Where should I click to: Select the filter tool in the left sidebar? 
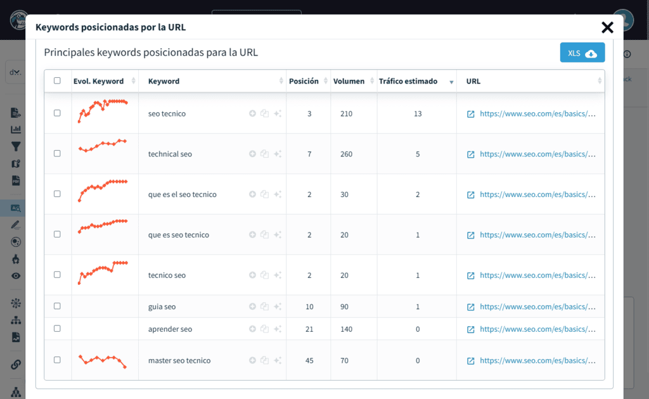[15, 146]
